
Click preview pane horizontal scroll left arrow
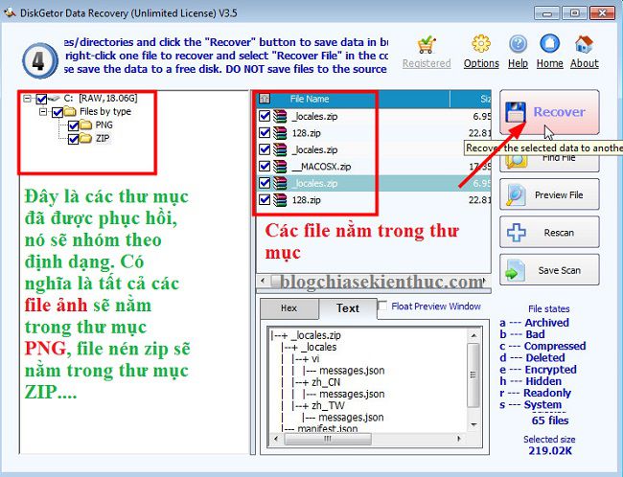[x=277, y=439]
